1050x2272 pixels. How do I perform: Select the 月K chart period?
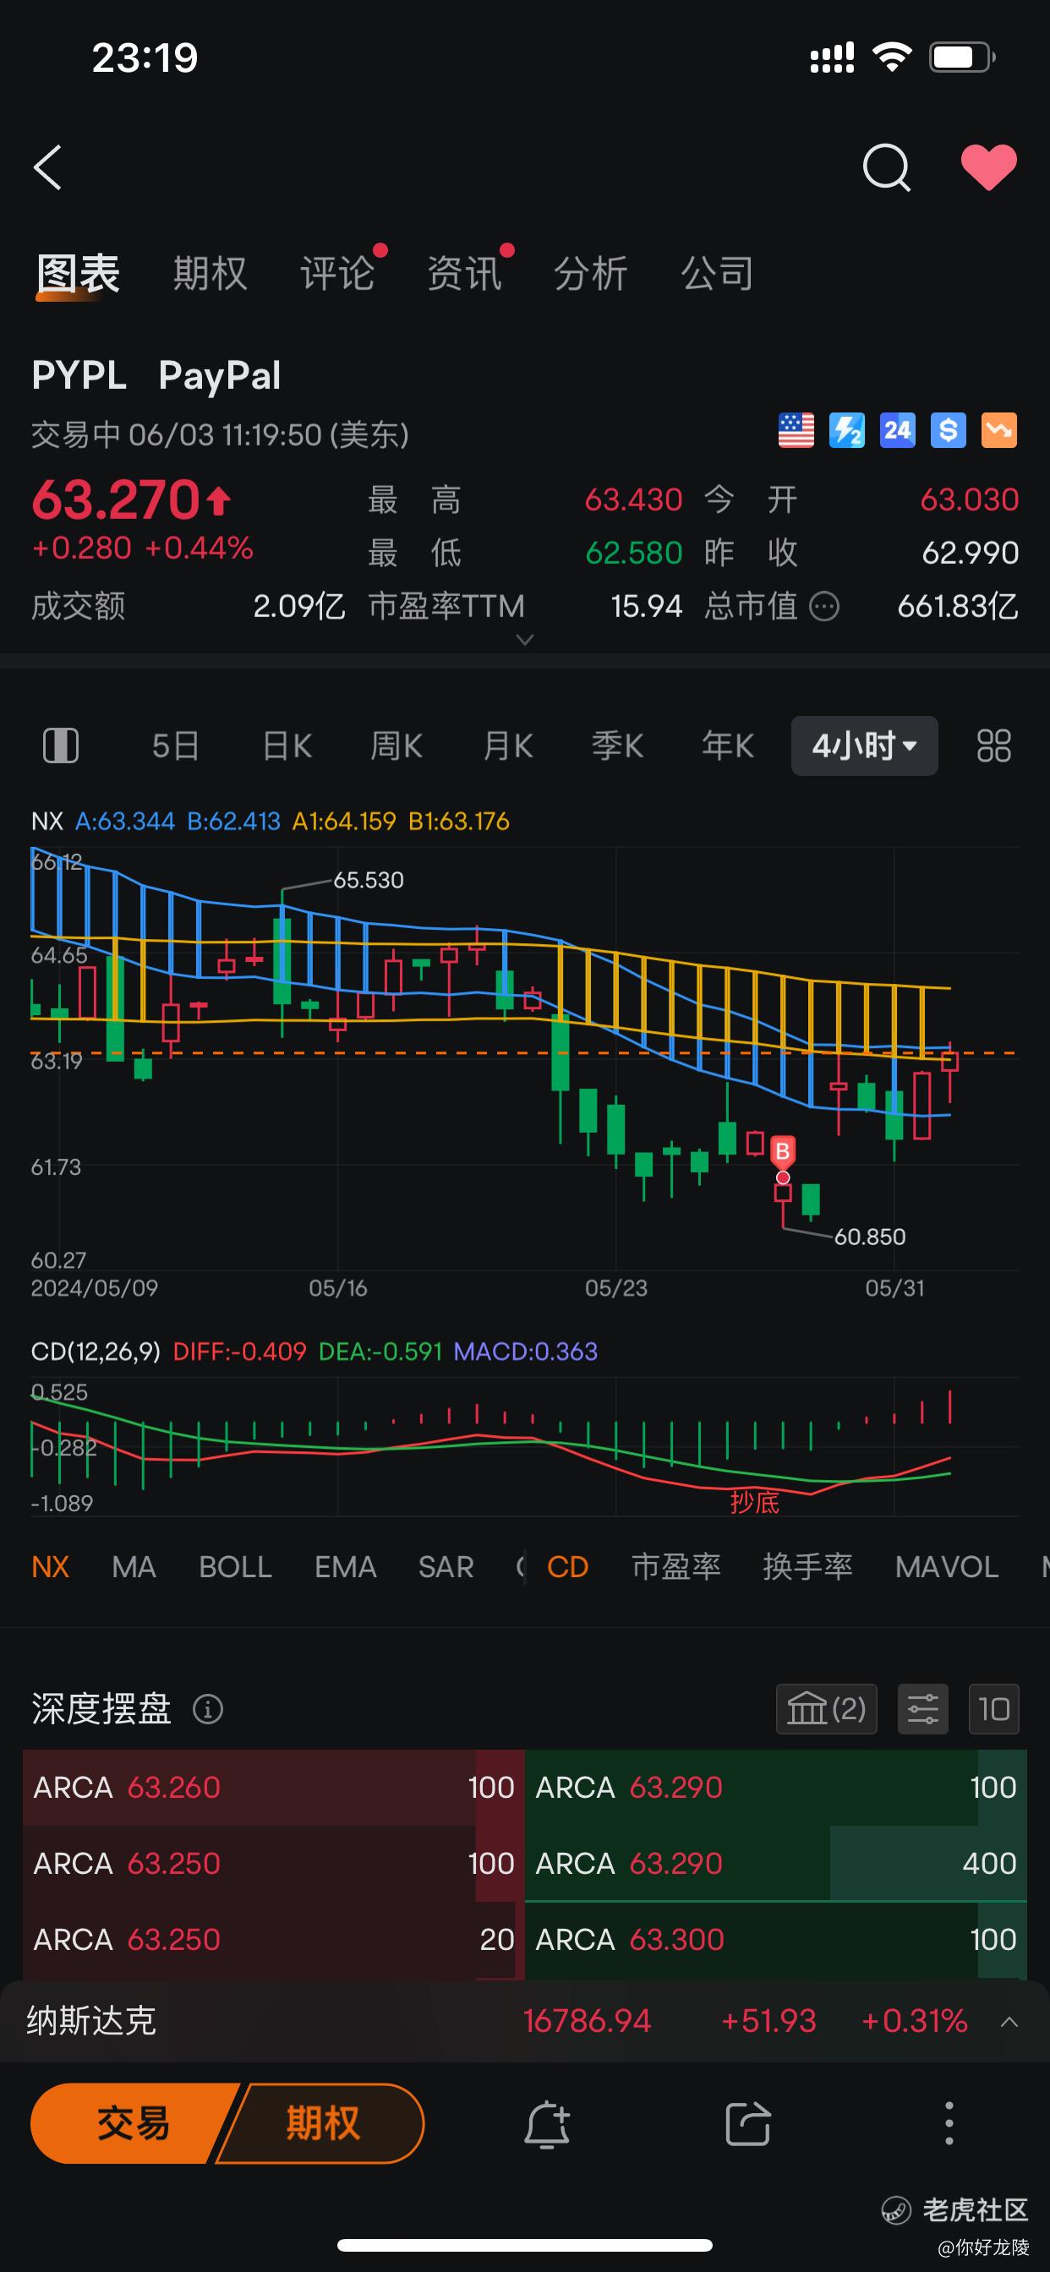coord(508,746)
